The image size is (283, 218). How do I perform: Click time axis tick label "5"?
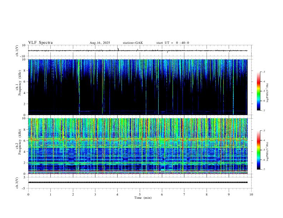(140, 194)
